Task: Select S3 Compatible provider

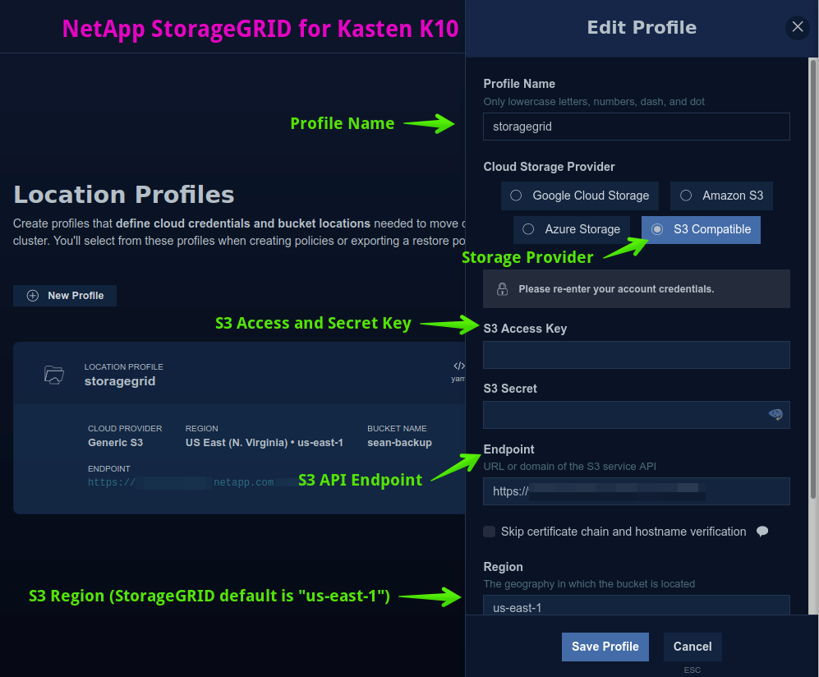Action: pos(701,229)
